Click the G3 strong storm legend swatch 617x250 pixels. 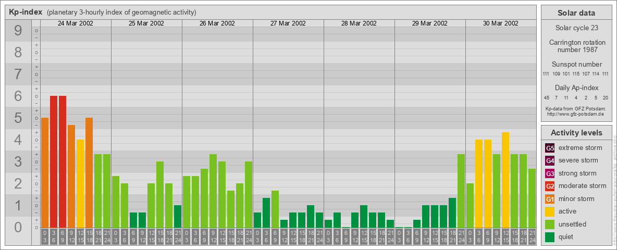[x=550, y=173]
